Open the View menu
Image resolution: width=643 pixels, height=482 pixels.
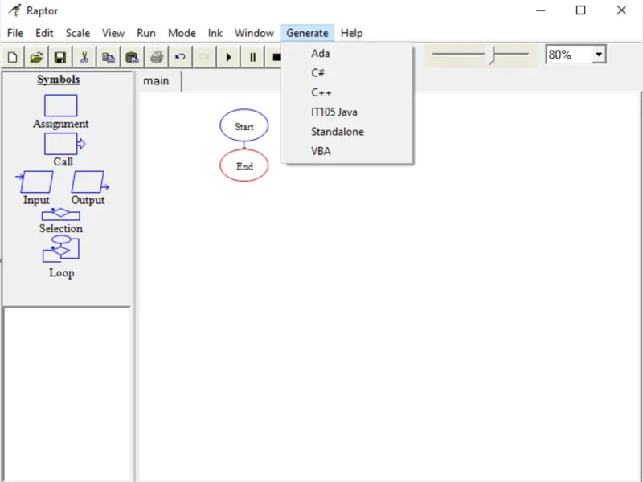click(113, 33)
